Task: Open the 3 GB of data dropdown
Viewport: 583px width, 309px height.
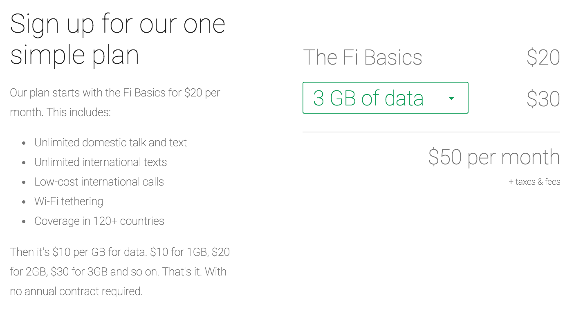Action: click(385, 98)
